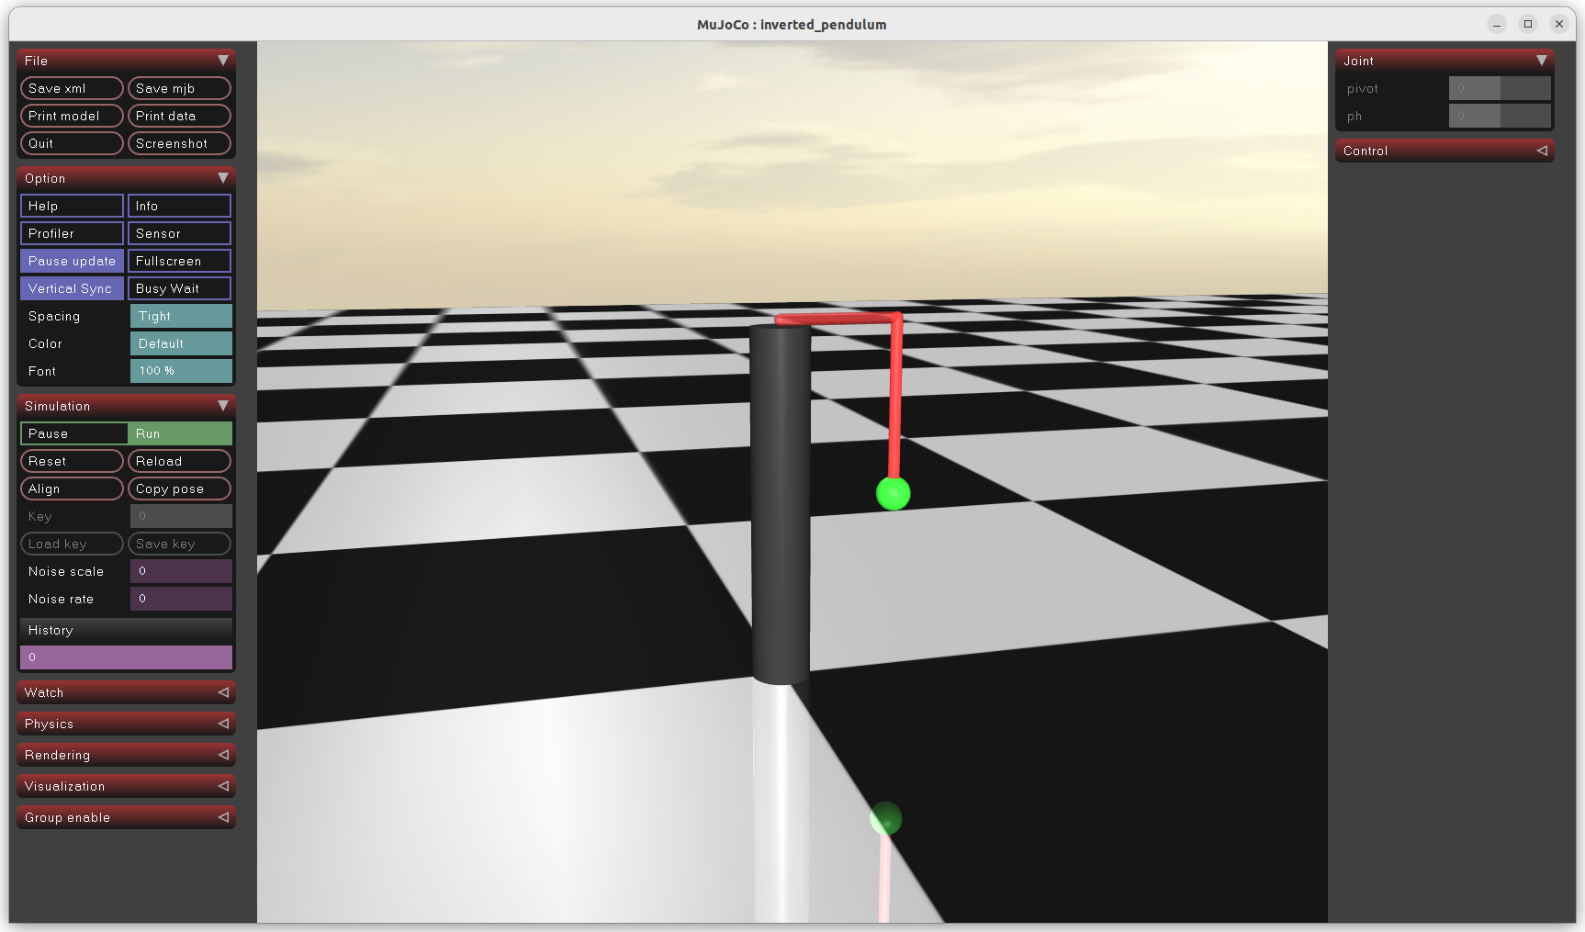Screen dimensions: 1585x932
Task: Toggle Fullscreen mode
Action: [179, 261]
